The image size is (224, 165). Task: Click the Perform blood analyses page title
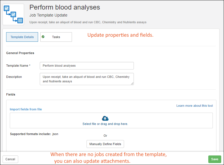pyautogui.click(x=65, y=7)
